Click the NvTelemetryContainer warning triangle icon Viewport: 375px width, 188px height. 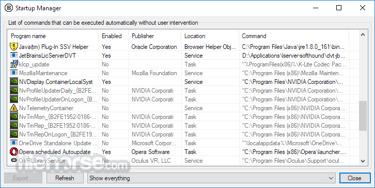coord(14,108)
